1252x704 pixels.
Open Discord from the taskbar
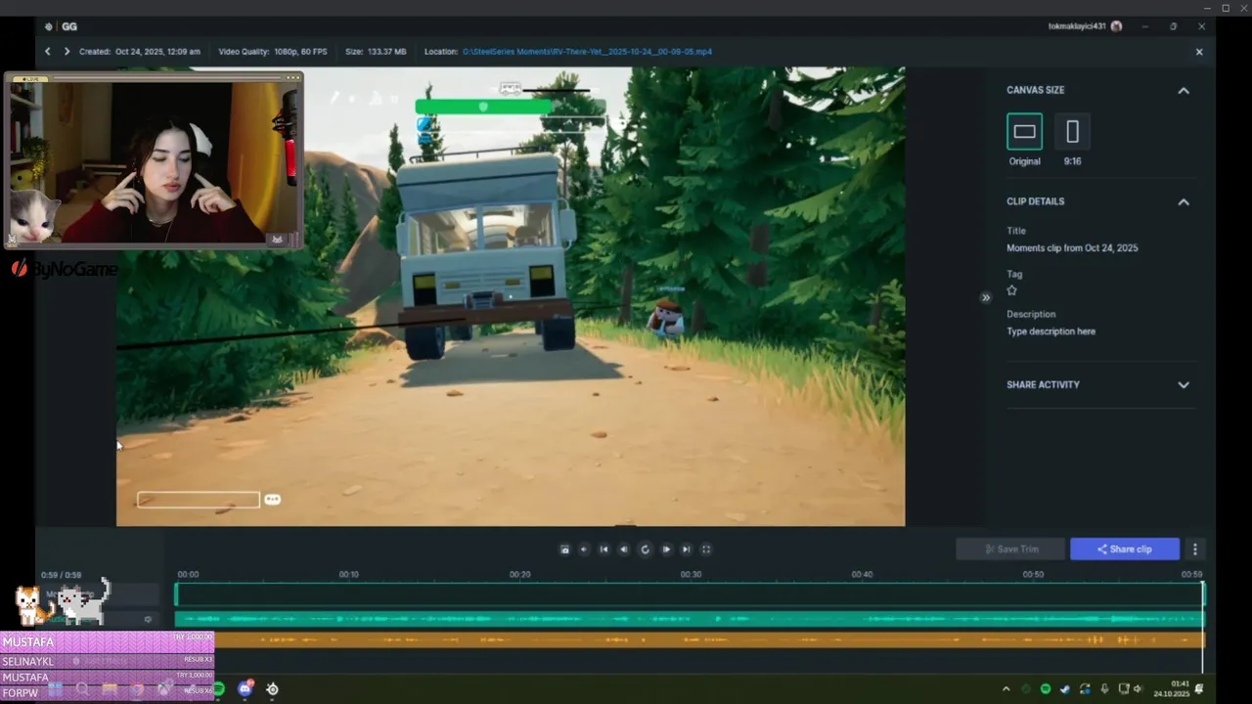(x=246, y=689)
